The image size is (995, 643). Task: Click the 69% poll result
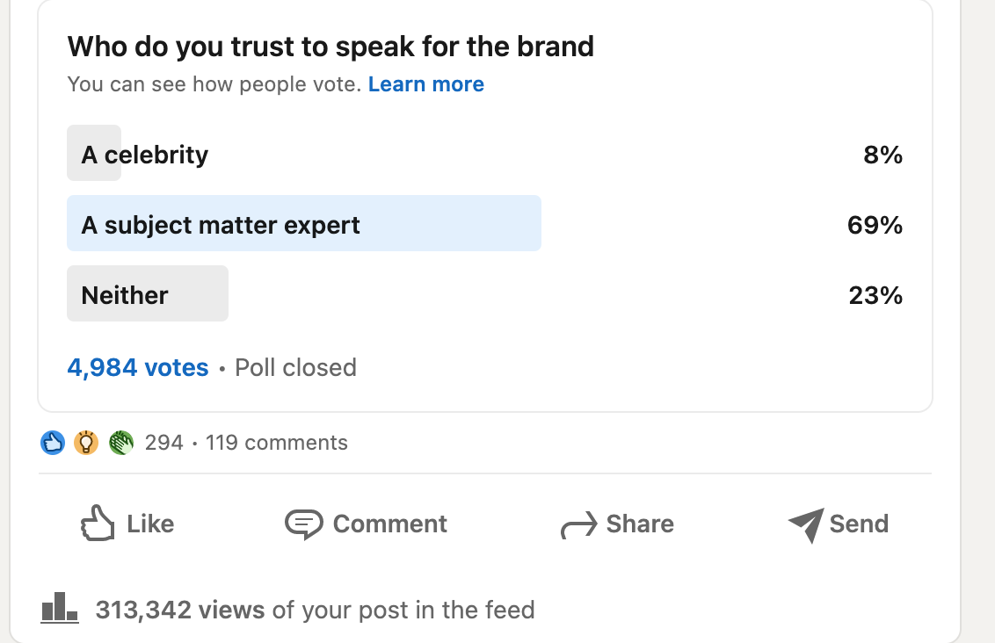(875, 225)
